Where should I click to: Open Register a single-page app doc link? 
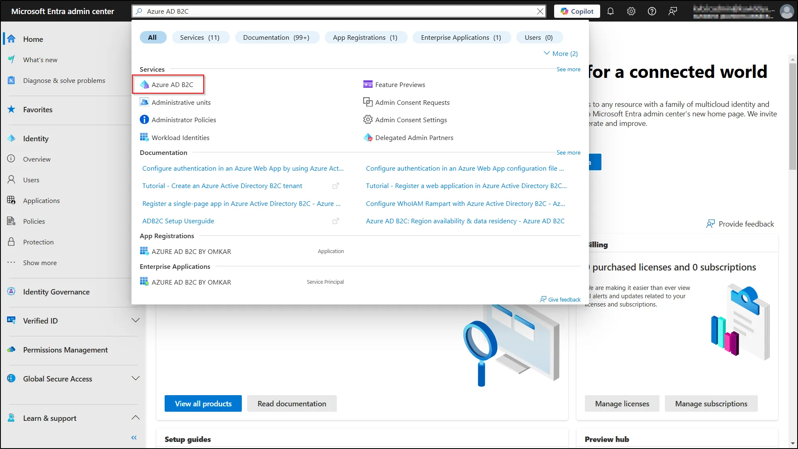(x=241, y=203)
